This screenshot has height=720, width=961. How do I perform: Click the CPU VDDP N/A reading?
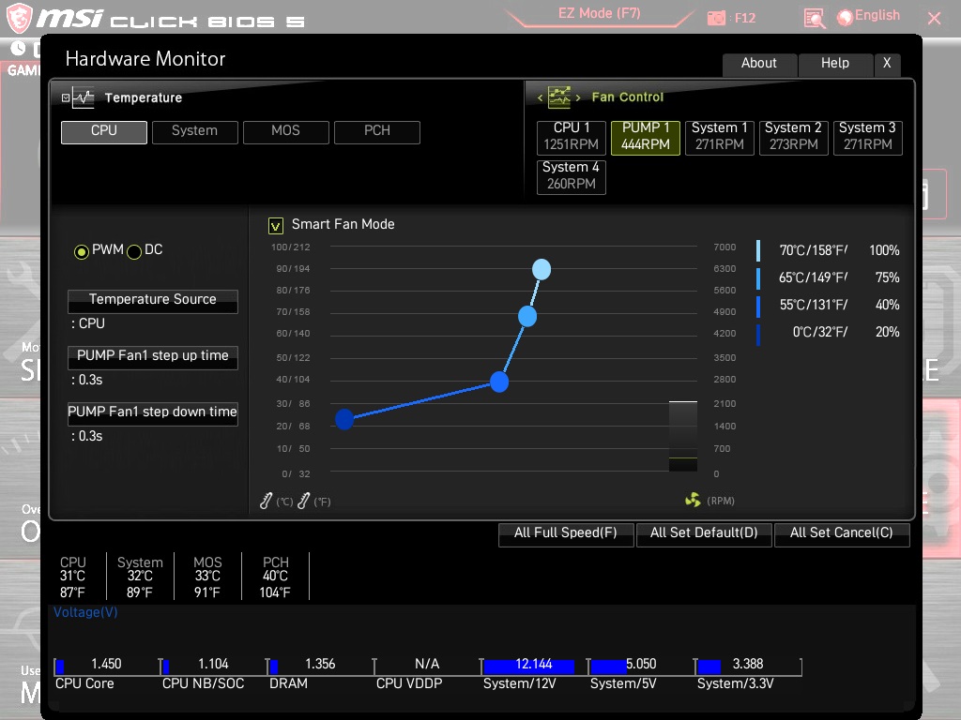427,665
